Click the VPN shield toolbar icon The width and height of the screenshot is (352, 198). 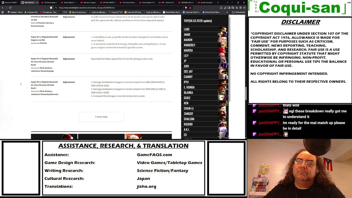(x=240, y=8)
